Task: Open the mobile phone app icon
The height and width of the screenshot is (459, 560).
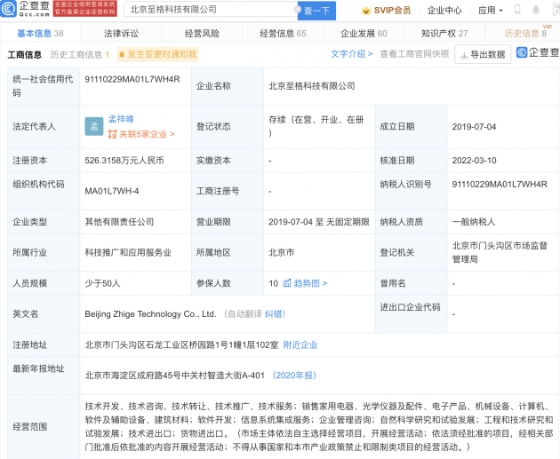Action: point(517,10)
